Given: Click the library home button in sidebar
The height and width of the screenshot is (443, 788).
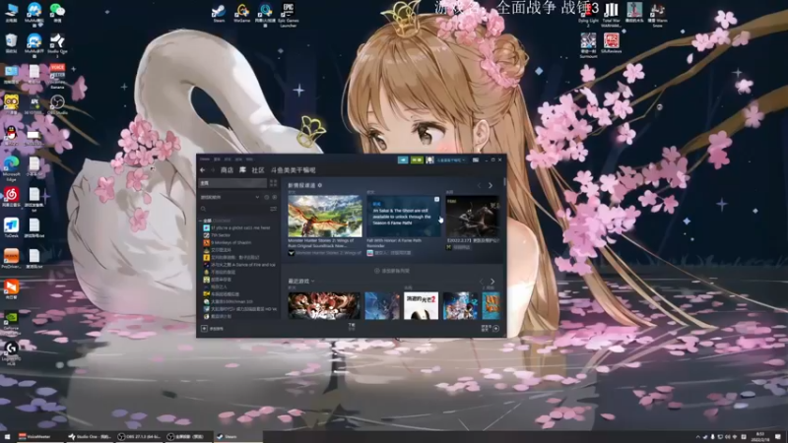Looking at the screenshot, I should click(232, 183).
